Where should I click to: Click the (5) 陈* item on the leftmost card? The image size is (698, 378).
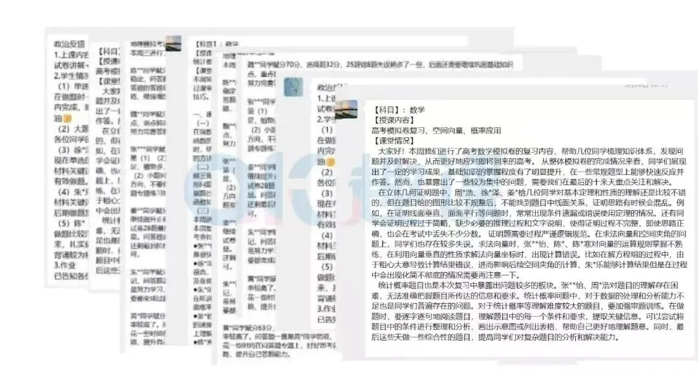pos(71,223)
